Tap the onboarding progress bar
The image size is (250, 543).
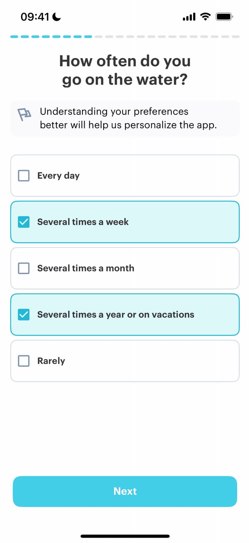[x=125, y=37]
